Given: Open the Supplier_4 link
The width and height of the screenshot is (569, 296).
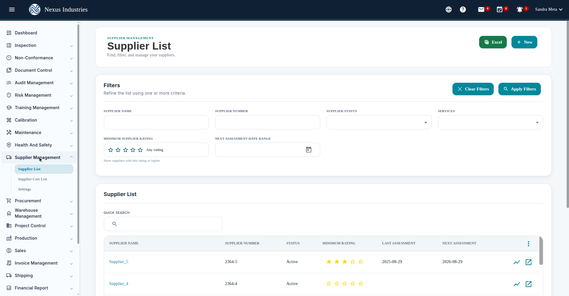Looking at the screenshot, I should point(119,284).
